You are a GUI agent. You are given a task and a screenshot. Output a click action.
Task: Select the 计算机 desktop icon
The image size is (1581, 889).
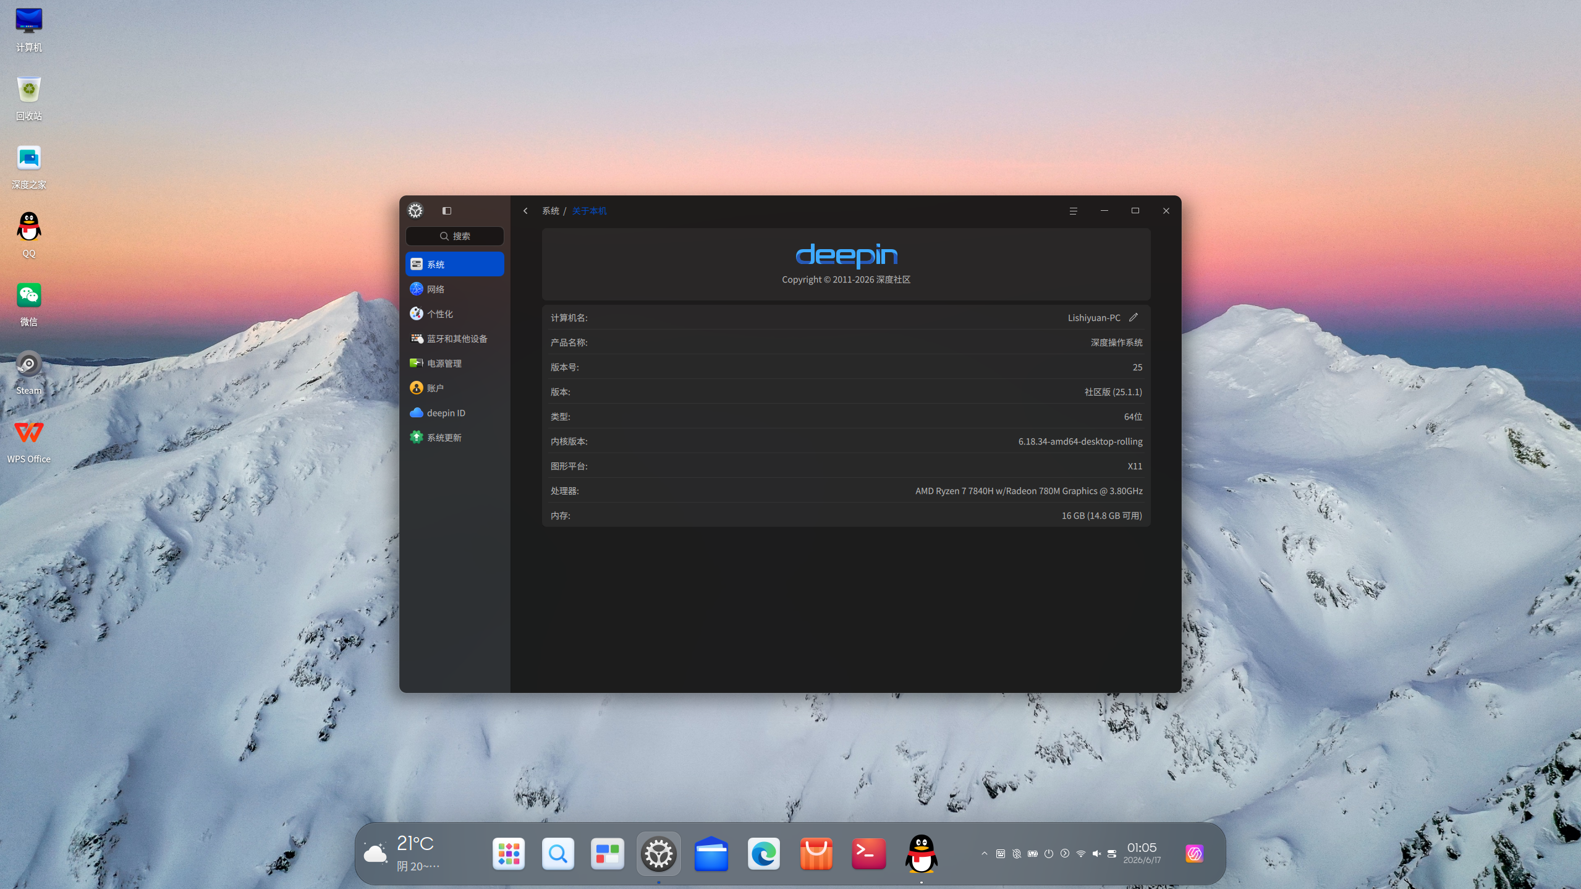[x=28, y=30]
